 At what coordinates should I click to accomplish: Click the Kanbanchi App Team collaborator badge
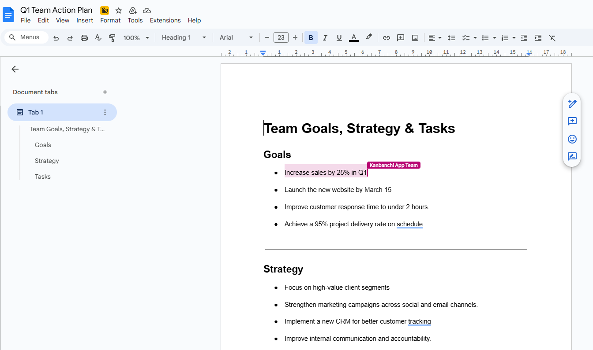click(393, 165)
